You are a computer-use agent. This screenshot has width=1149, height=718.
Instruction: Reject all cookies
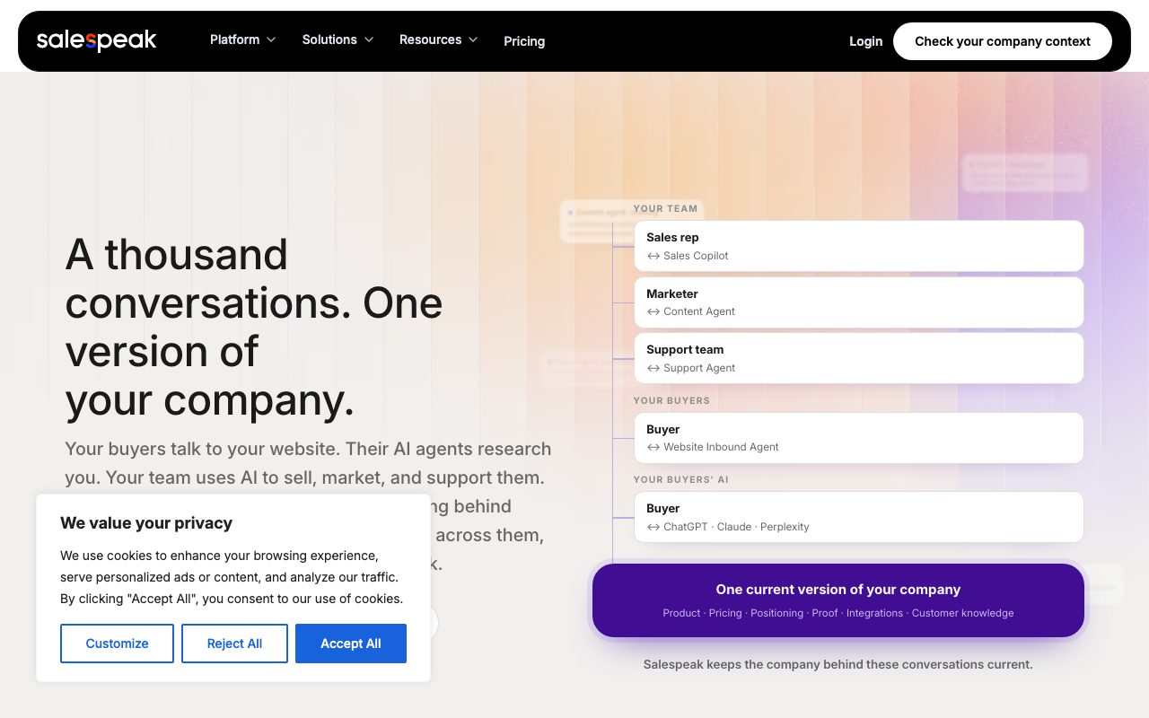coord(234,644)
